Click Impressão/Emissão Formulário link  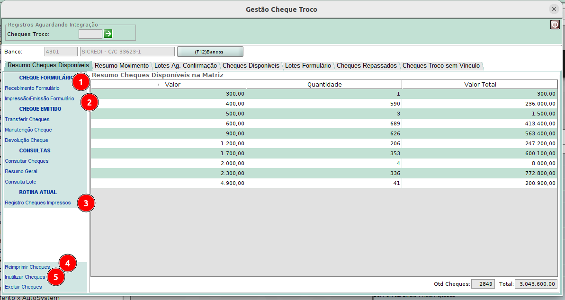39,98
